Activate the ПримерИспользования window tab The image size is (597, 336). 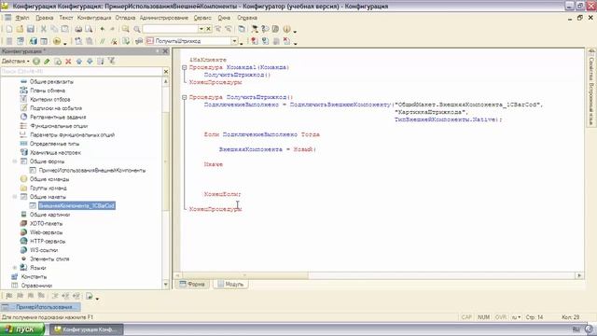[41, 307]
